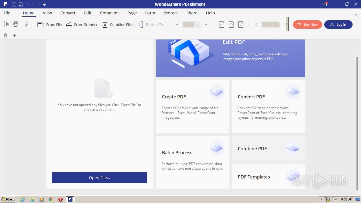Image resolution: width=361 pixels, height=203 pixels.
Task: Undo using the title bar arrow
Action: click(x=28, y=4)
